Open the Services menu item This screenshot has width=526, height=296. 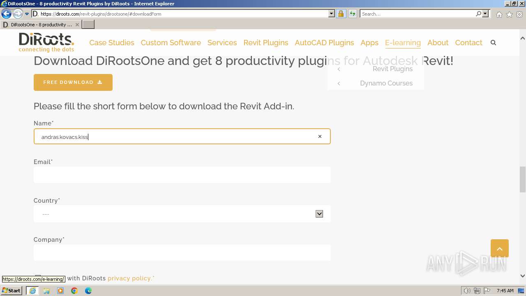pyautogui.click(x=222, y=43)
